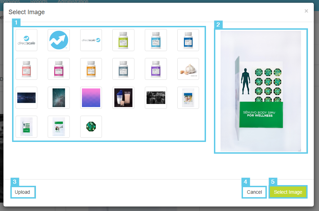
Task: Choose the wide galaxy night sky image
Action: click(26, 98)
